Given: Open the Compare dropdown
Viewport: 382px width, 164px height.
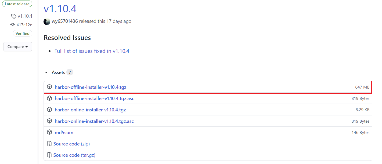Looking at the screenshot, I should coord(18,47).
